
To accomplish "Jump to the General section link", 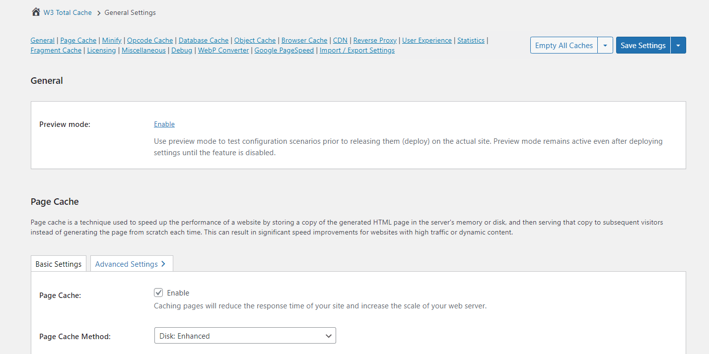I will click(x=43, y=40).
